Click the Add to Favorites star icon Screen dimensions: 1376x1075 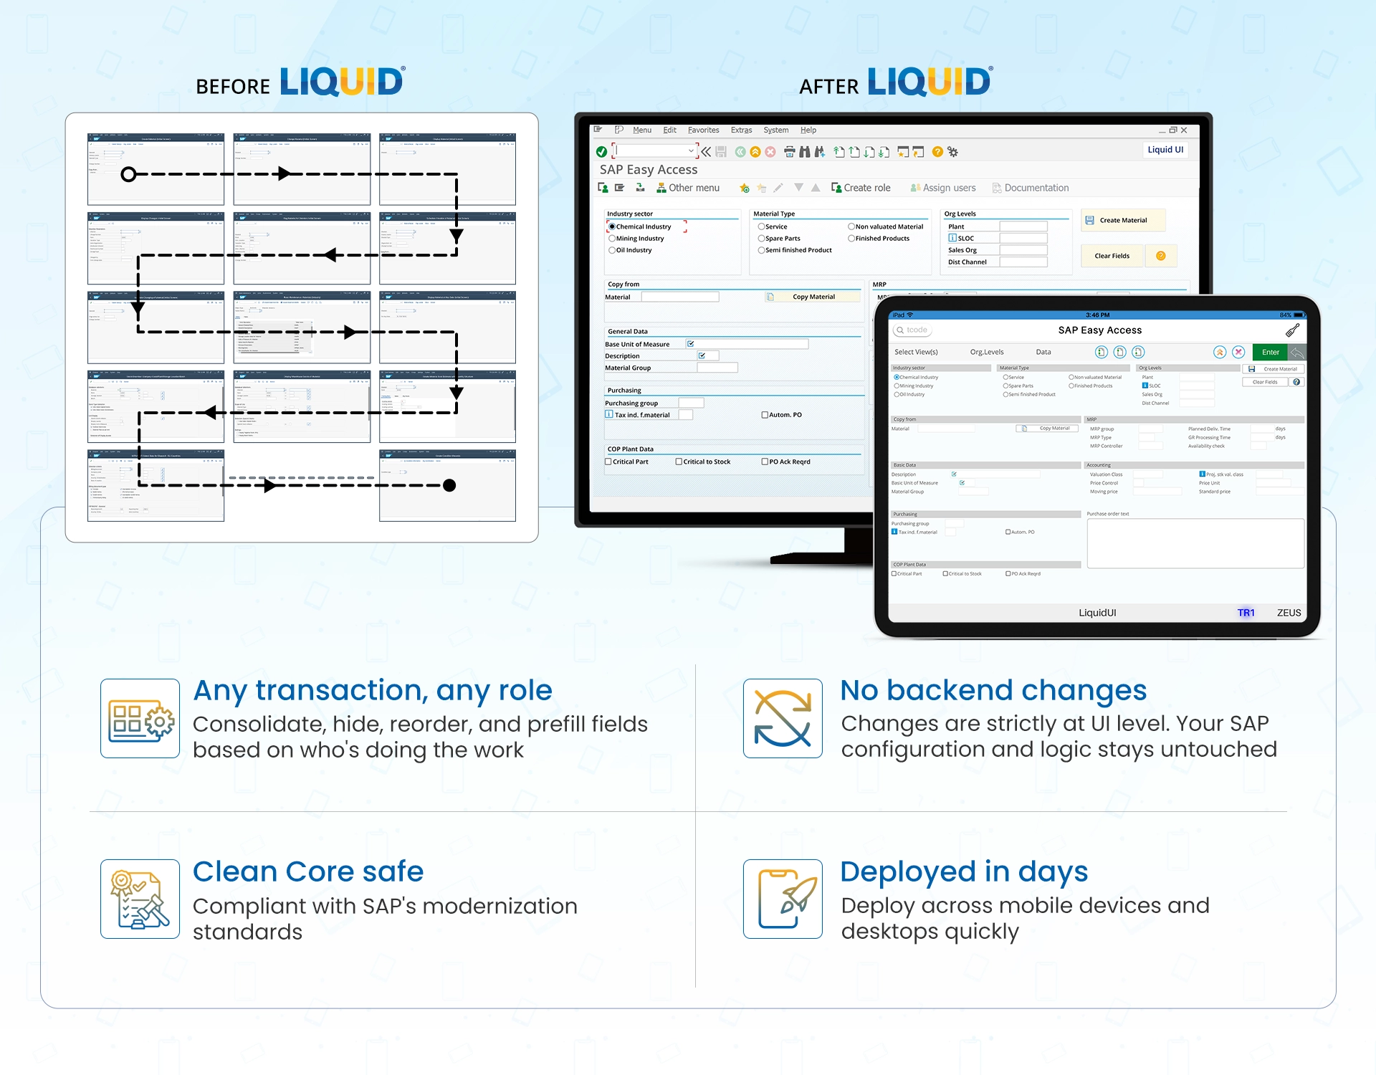[x=745, y=188]
